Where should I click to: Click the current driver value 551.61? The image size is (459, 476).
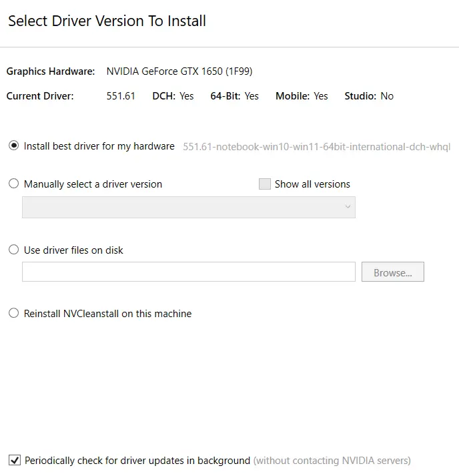[121, 96]
